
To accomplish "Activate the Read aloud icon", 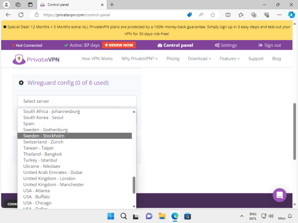I will click(x=201, y=15).
